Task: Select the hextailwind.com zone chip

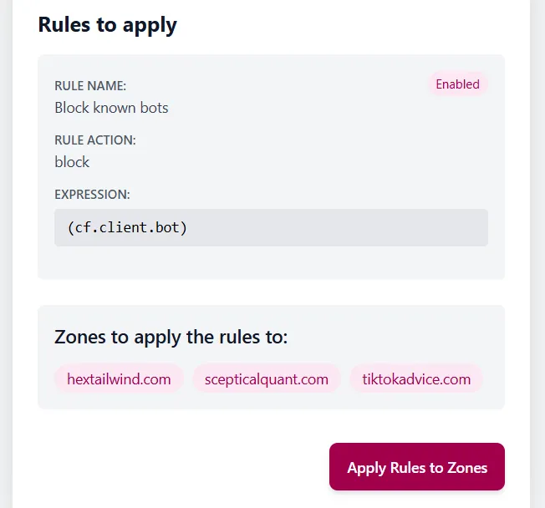Action: pyautogui.click(x=119, y=378)
